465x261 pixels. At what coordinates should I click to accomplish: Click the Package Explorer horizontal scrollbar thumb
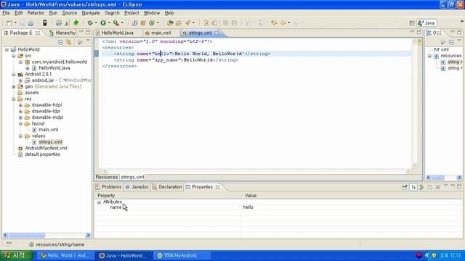click(x=28, y=235)
